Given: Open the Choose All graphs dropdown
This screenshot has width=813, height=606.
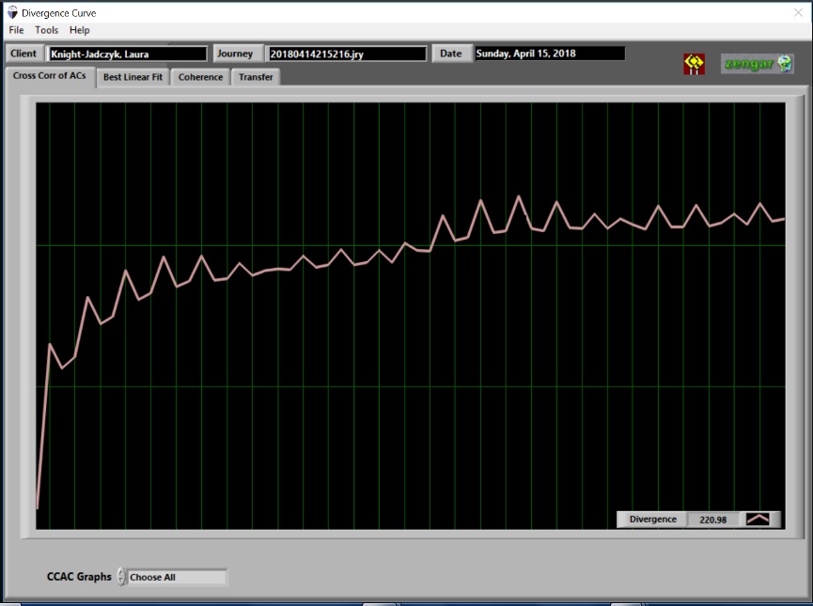Looking at the screenshot, I should pos(177,577).
